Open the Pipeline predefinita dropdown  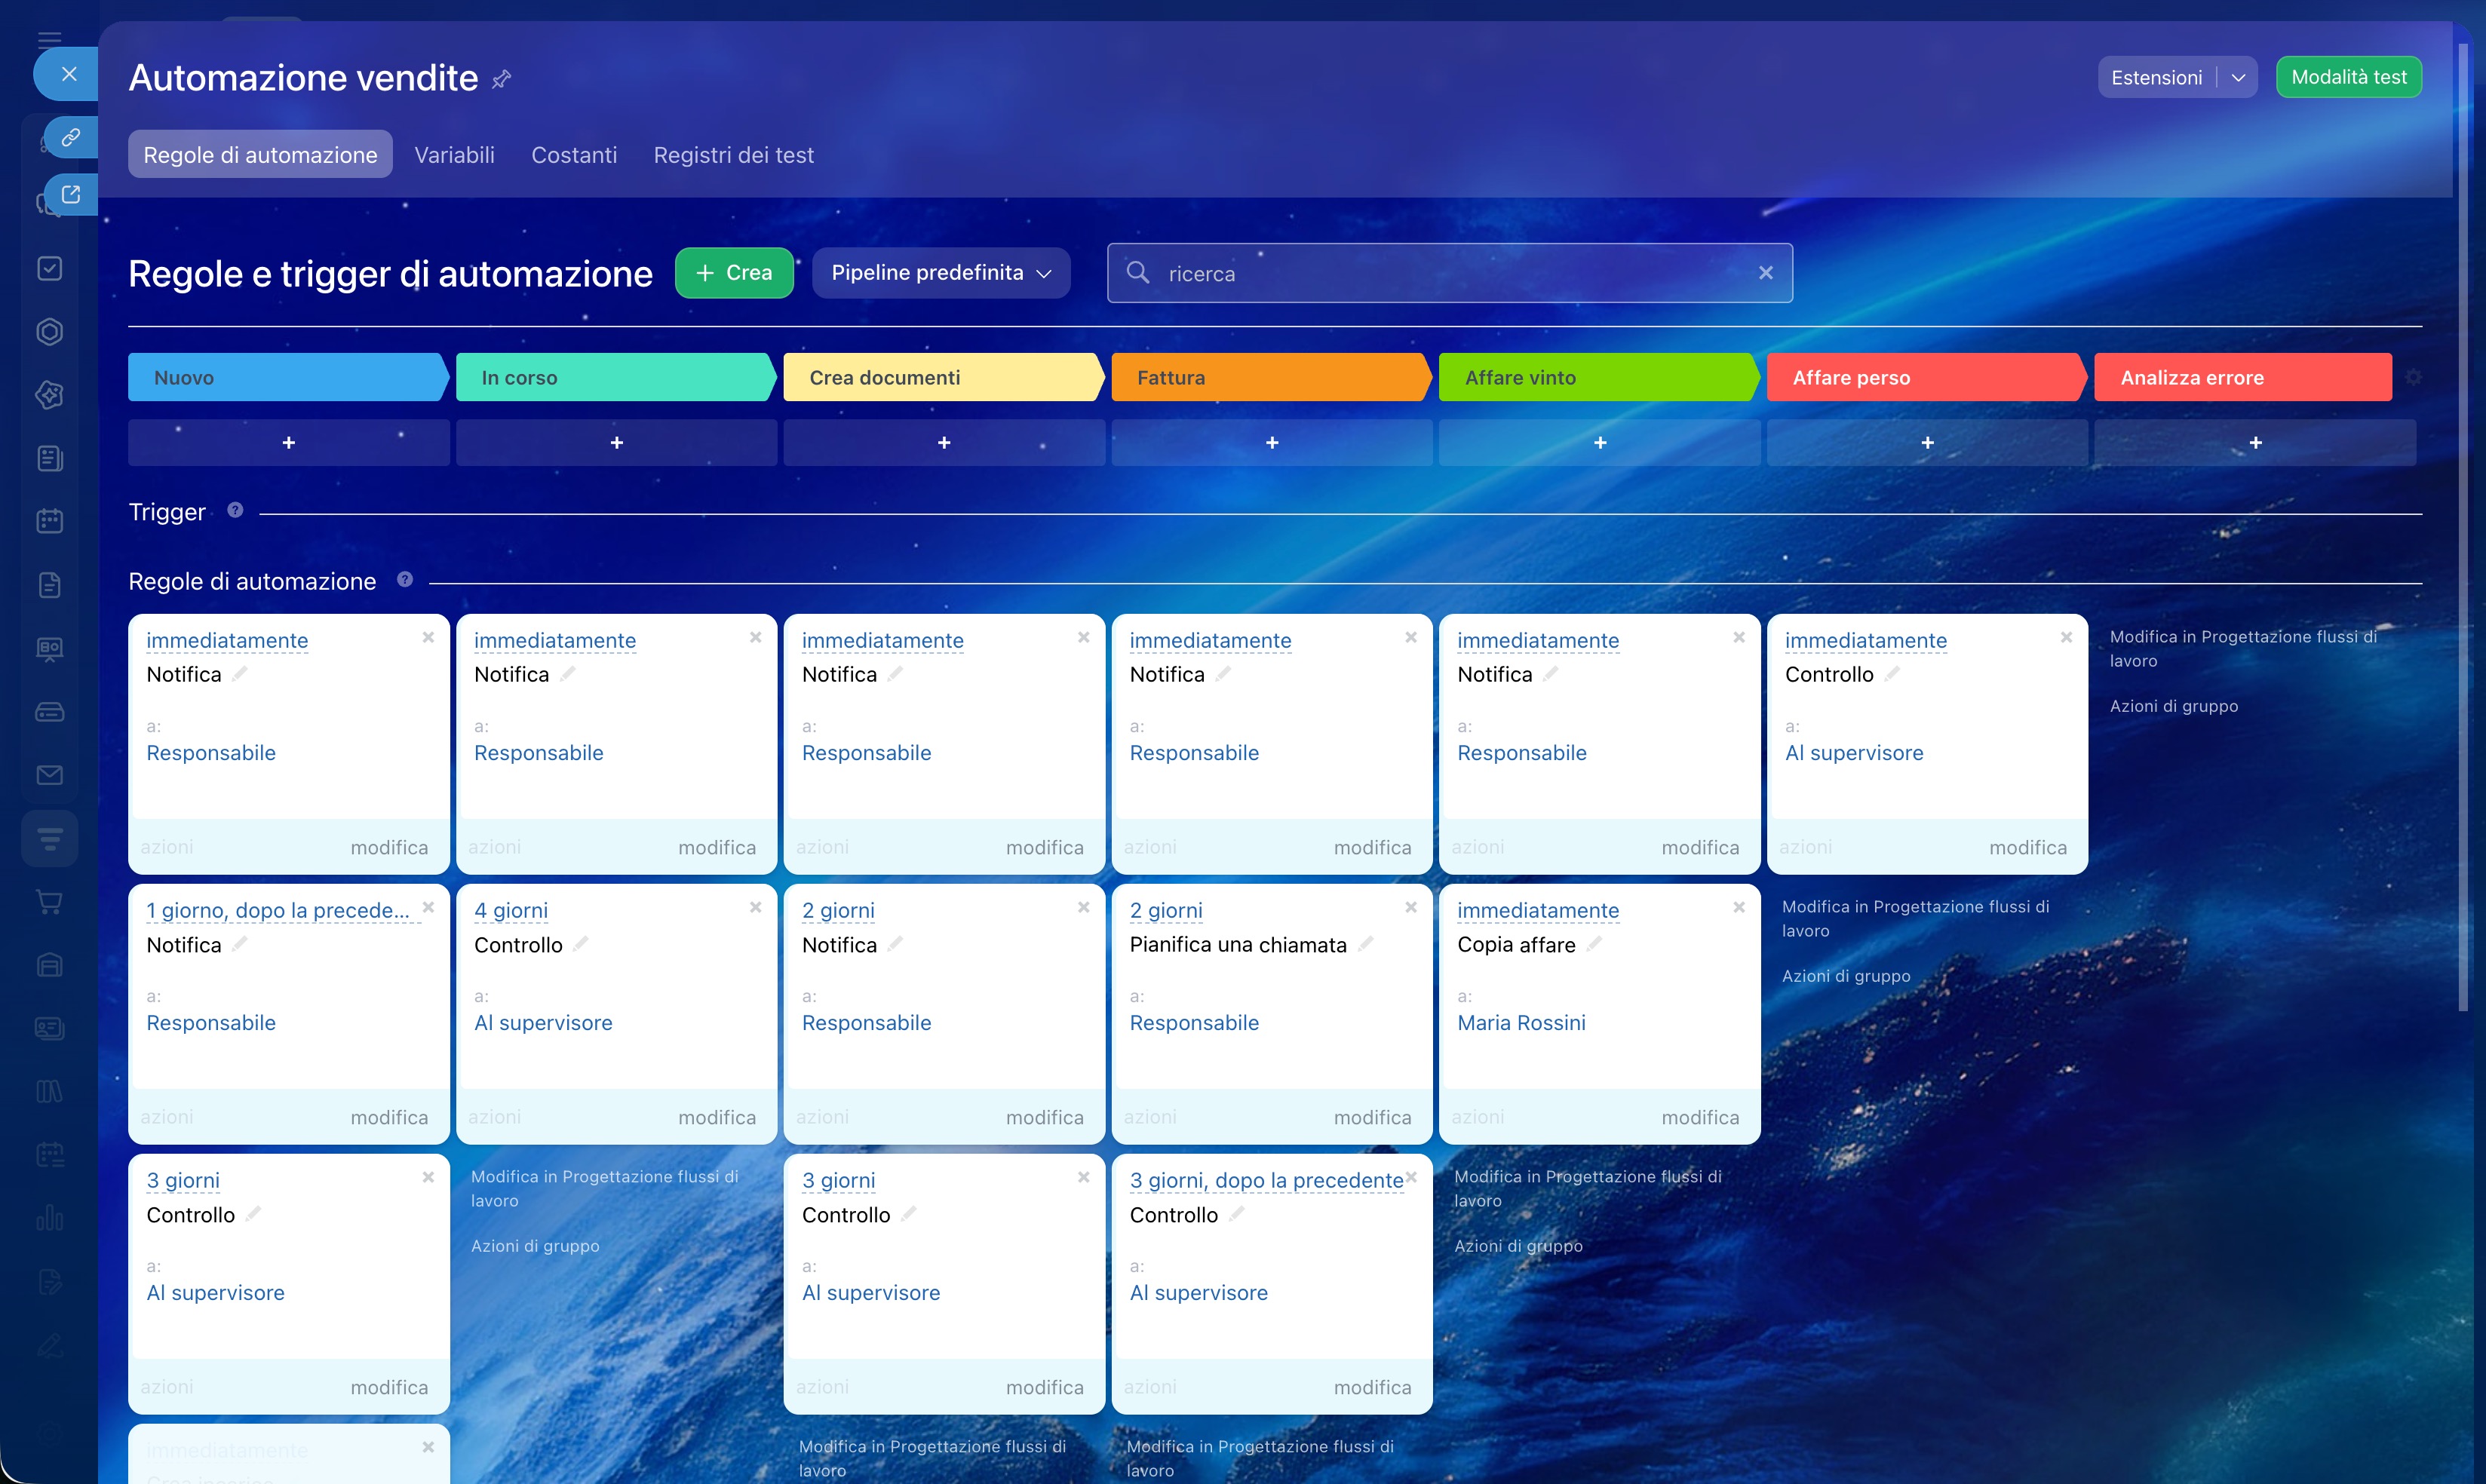(x=941, y=273)
